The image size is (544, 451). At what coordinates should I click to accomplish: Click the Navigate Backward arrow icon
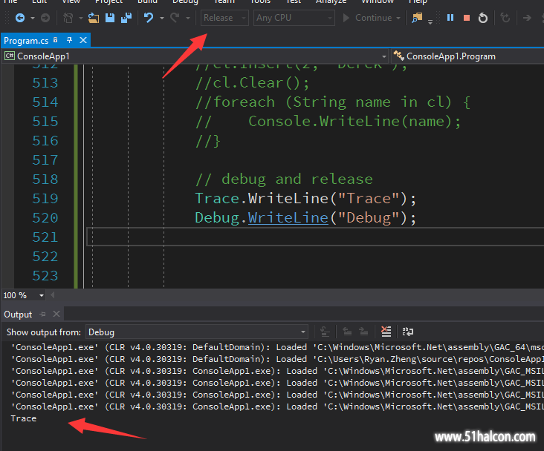tap(20, 18)
